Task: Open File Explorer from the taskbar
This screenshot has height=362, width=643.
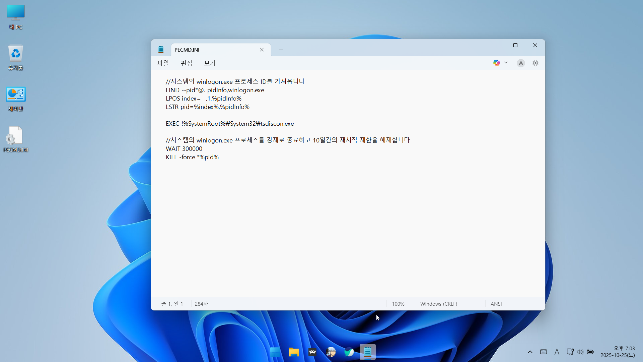Action: tap(294, 352)
